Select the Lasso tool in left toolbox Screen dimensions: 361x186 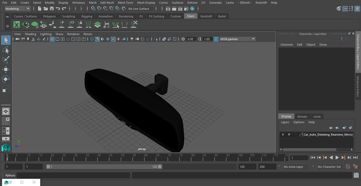tap(6, 50)
